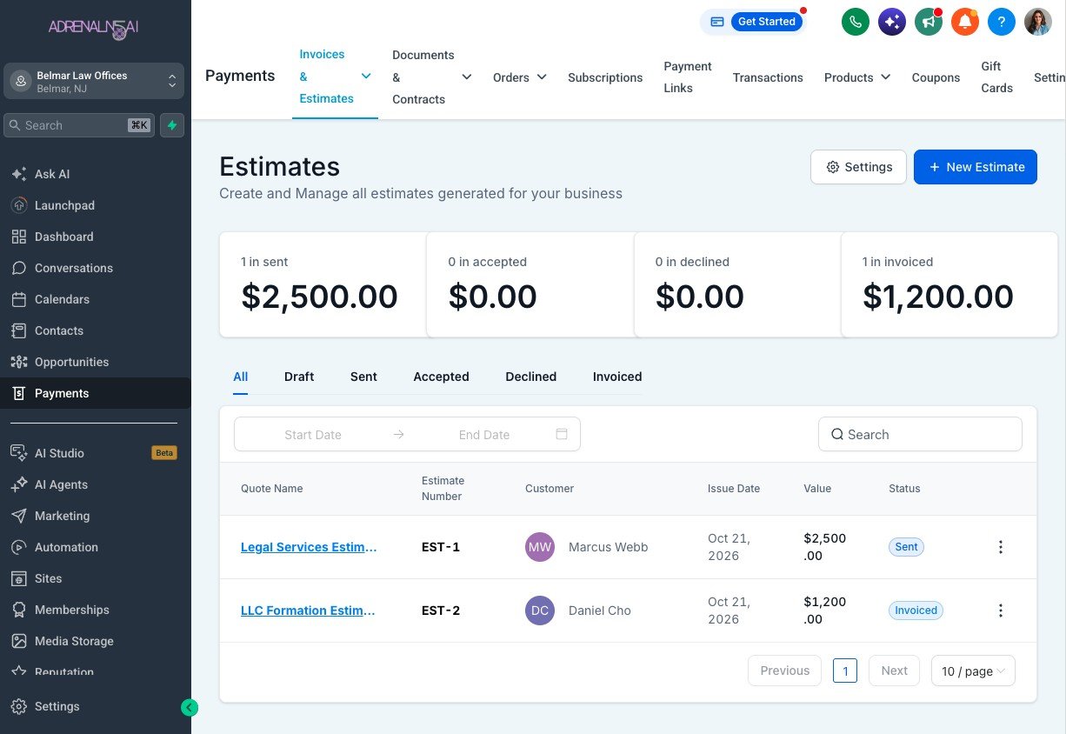Open the Legal Services Estimate link
This screenshot has width=1066, height=734.
pos(309,547)
